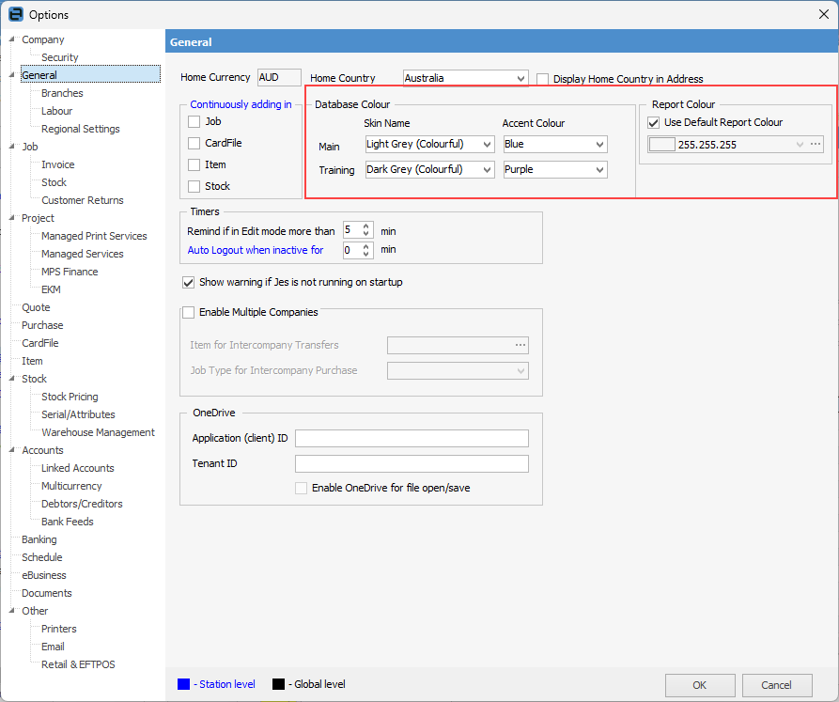Click the OneDrive Application (client) ID field

tap(412, 439)
